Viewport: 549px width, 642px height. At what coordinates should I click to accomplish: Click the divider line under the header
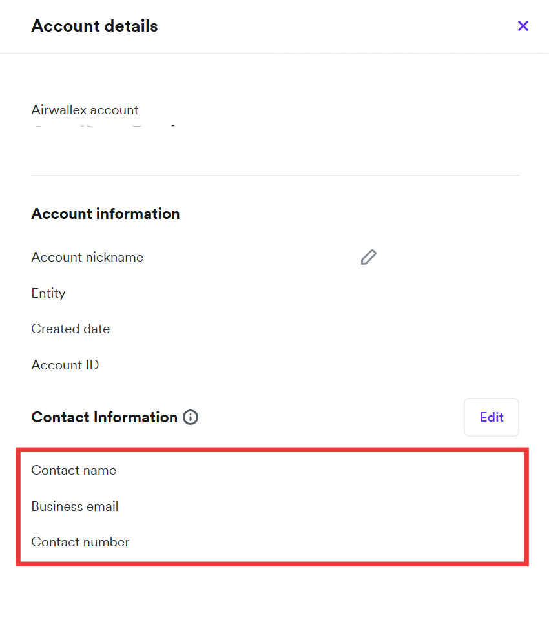click(x=274, y=53)
